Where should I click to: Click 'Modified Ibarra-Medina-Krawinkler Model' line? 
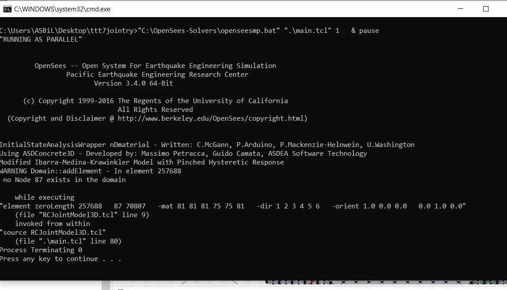142,162
